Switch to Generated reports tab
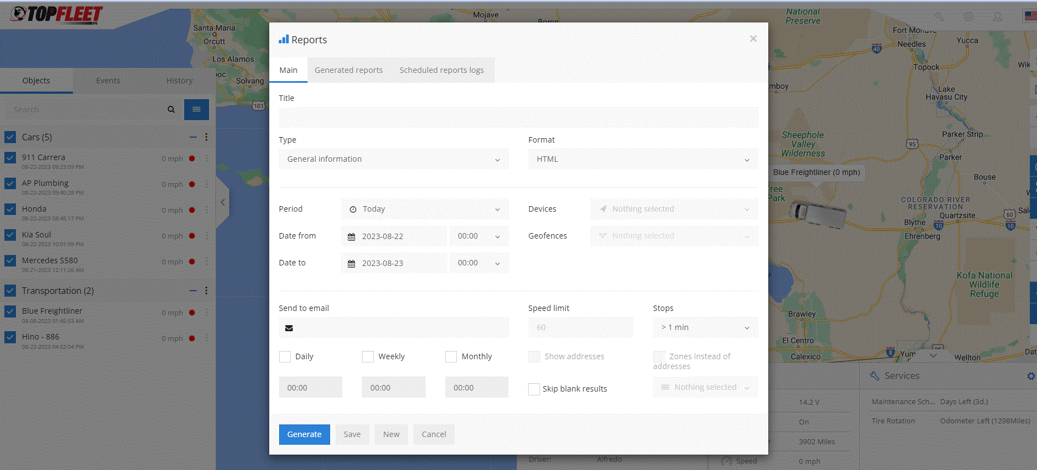This screenshot has width=1037, height=470. point(349,70)
